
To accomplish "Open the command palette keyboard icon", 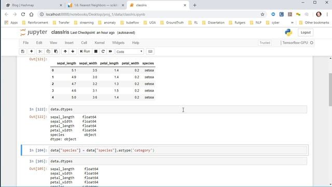I will click(x=150, y=51).
